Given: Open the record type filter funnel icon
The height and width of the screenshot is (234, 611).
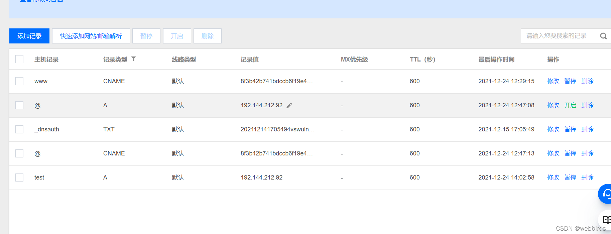Looking at the screenshot, I should [x=134, y=59].
